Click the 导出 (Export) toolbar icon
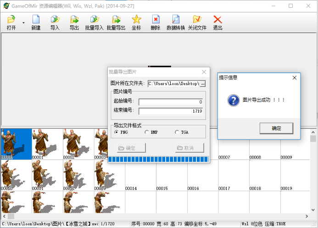 [x=74, y=23]
